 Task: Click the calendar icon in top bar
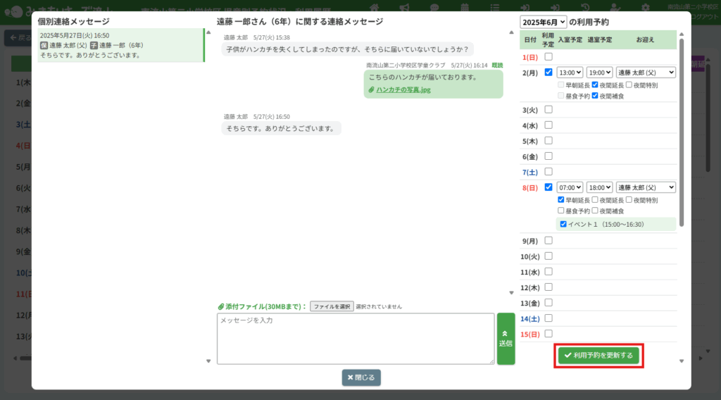point(465,7)
